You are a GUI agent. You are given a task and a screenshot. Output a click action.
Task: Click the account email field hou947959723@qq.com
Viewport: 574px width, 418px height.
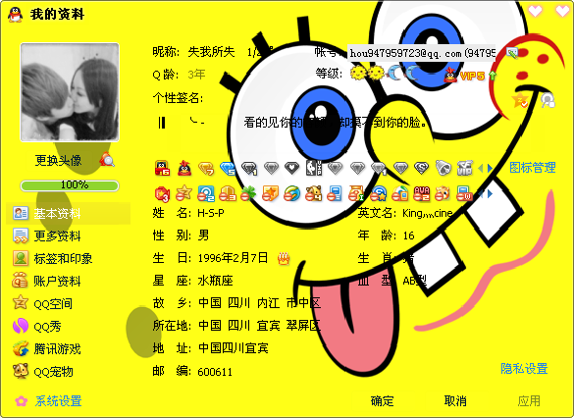(x=421, y=53)
